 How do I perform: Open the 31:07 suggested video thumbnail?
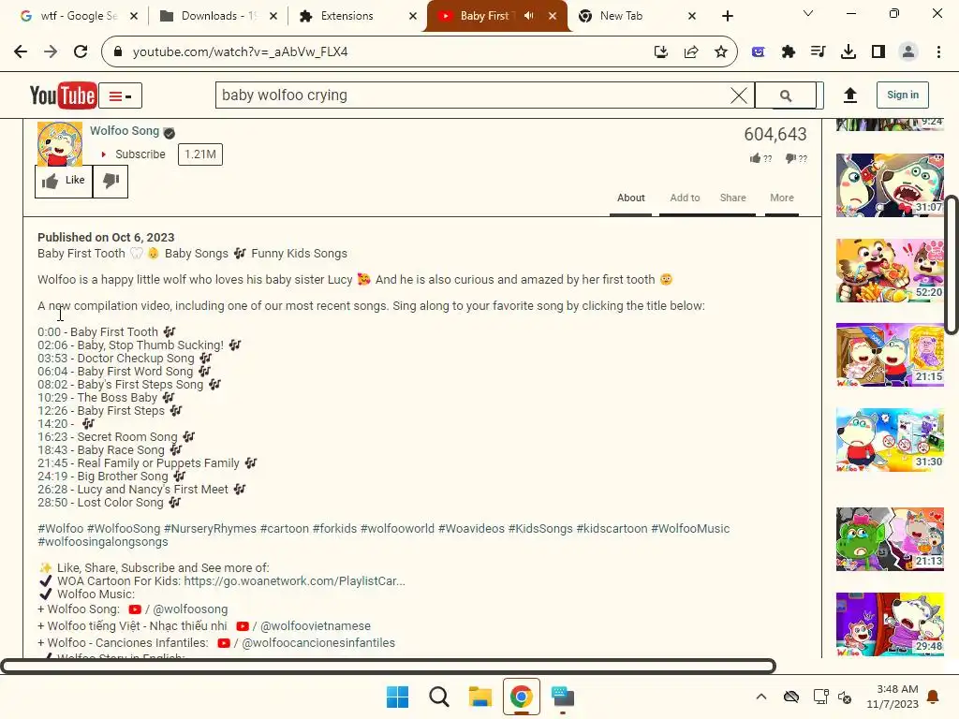click(x=890, y=185)
